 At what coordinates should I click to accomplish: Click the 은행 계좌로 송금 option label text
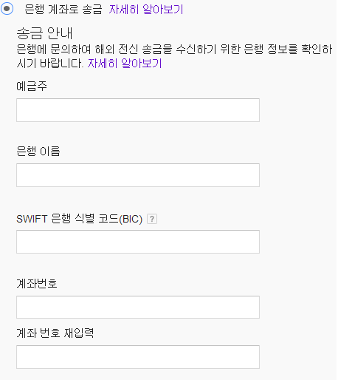pyautogui.click(x=63, y=10)
